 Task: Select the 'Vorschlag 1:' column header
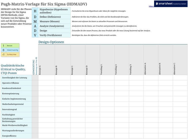point(107,60)
